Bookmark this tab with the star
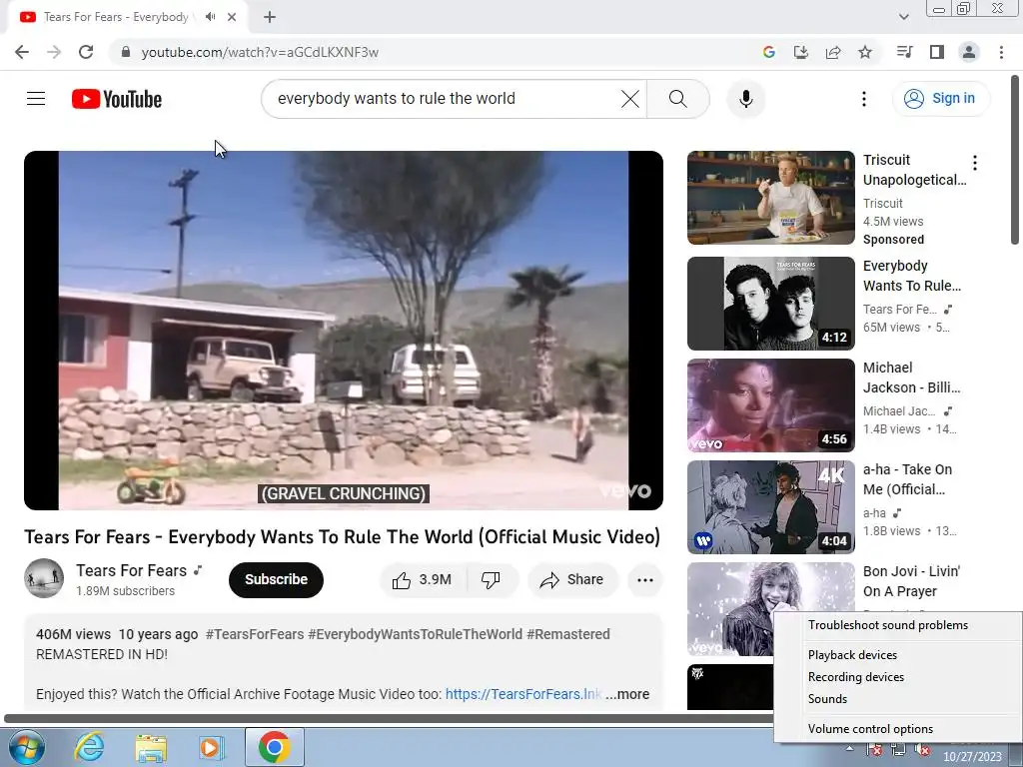 tap(865, 52)
